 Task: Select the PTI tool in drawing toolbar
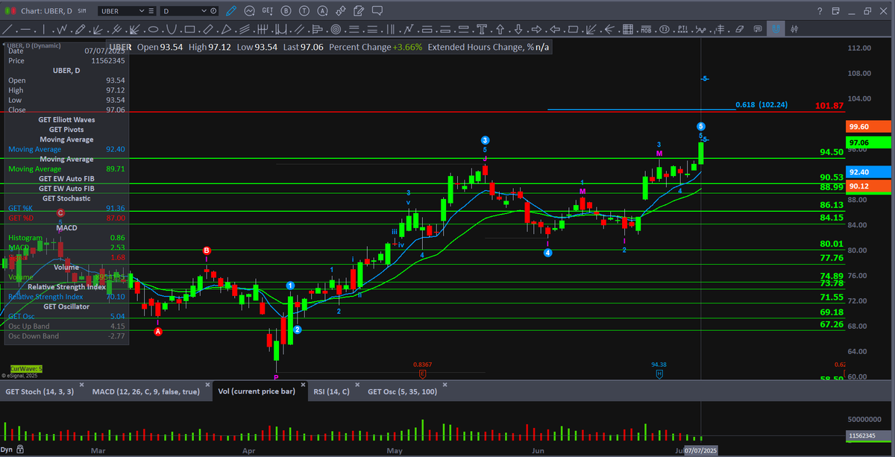(682, 29)
